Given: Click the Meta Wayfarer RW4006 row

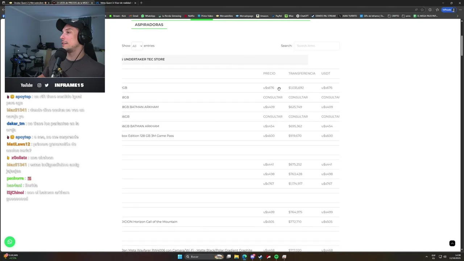Looking at the screenshot, I should pos(231,249).
